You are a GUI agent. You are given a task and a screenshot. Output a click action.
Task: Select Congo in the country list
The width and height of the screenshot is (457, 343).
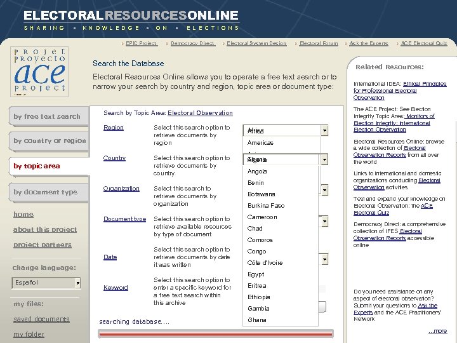(x=281, y=252)
